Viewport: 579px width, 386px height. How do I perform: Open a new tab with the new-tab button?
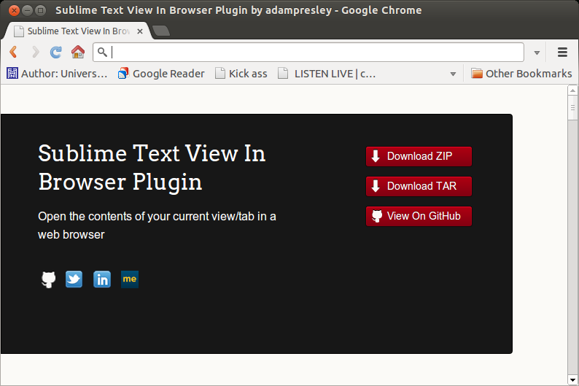pos(161,31)
